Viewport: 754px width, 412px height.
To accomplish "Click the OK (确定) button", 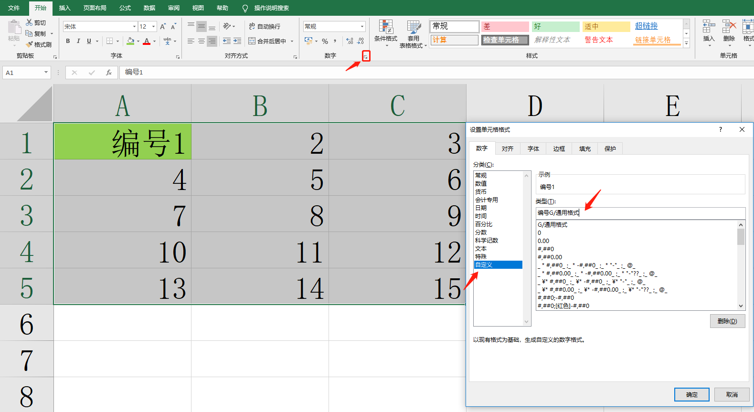I will click(692, 394).
